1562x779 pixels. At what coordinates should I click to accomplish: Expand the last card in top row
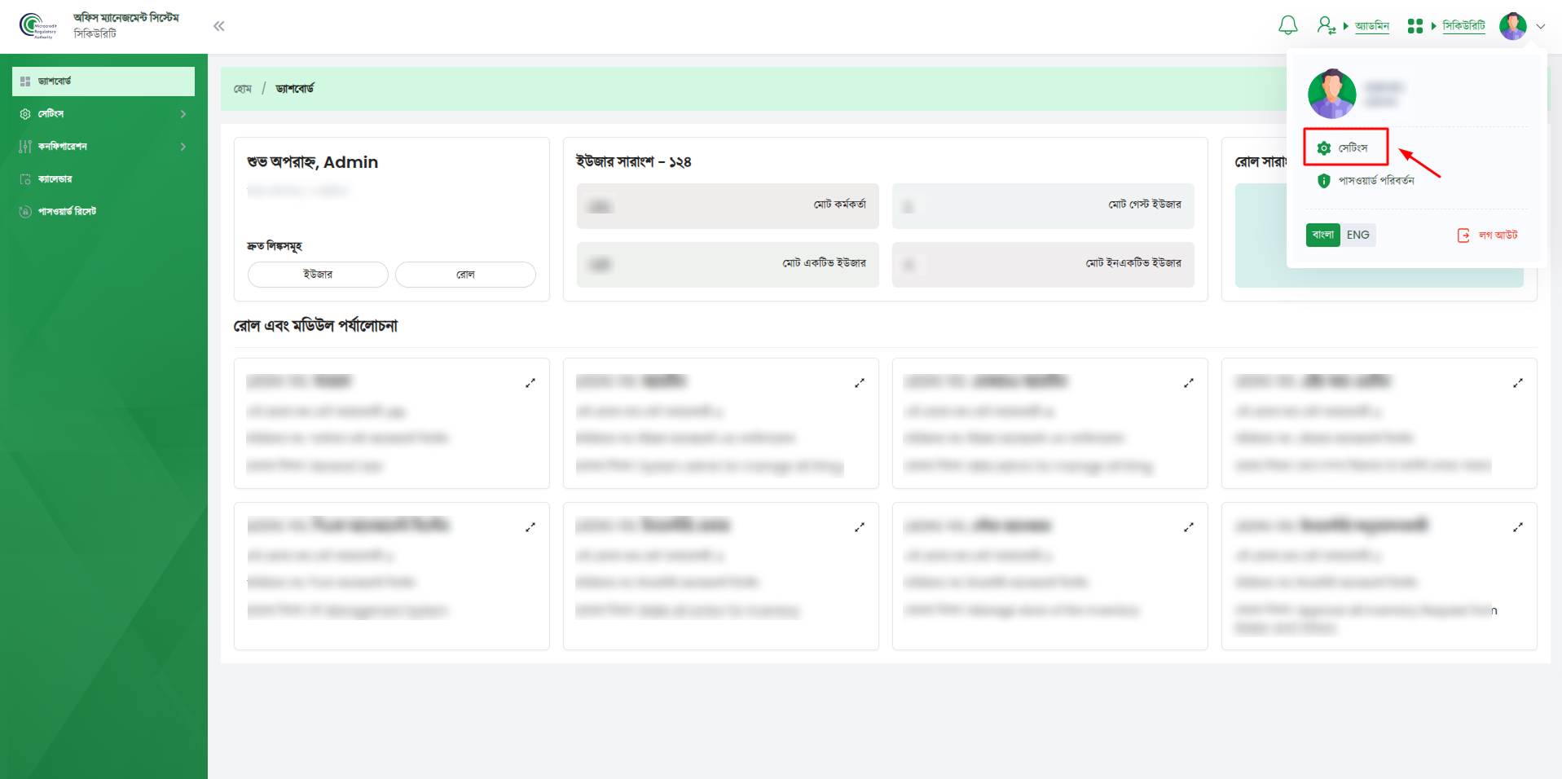pyautogui.click(x=1517, y=383)
